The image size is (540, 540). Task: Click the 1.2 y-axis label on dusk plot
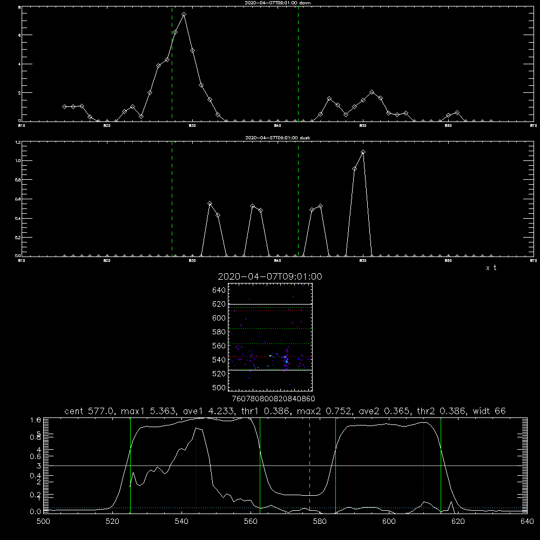coord(18,142)
